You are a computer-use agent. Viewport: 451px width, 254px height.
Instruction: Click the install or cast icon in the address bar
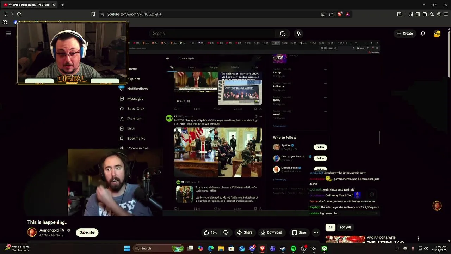(x=323, y=14)
